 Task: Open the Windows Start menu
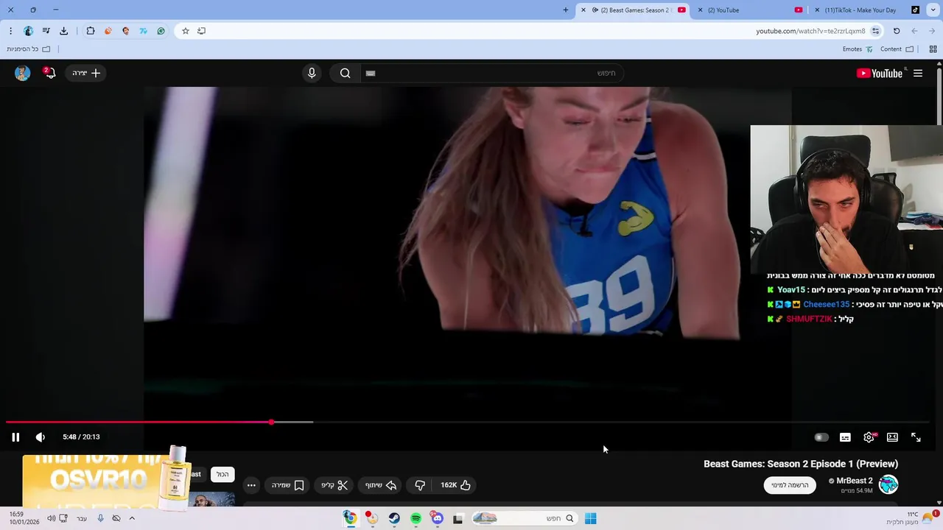[x=590, y=518]
